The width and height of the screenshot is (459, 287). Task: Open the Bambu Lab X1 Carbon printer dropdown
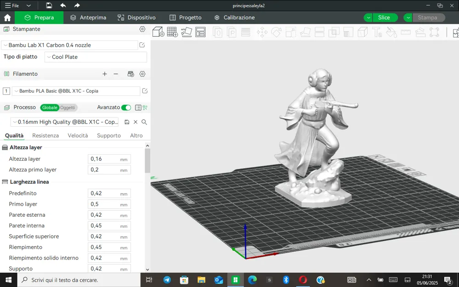click(x=69, y=45)
